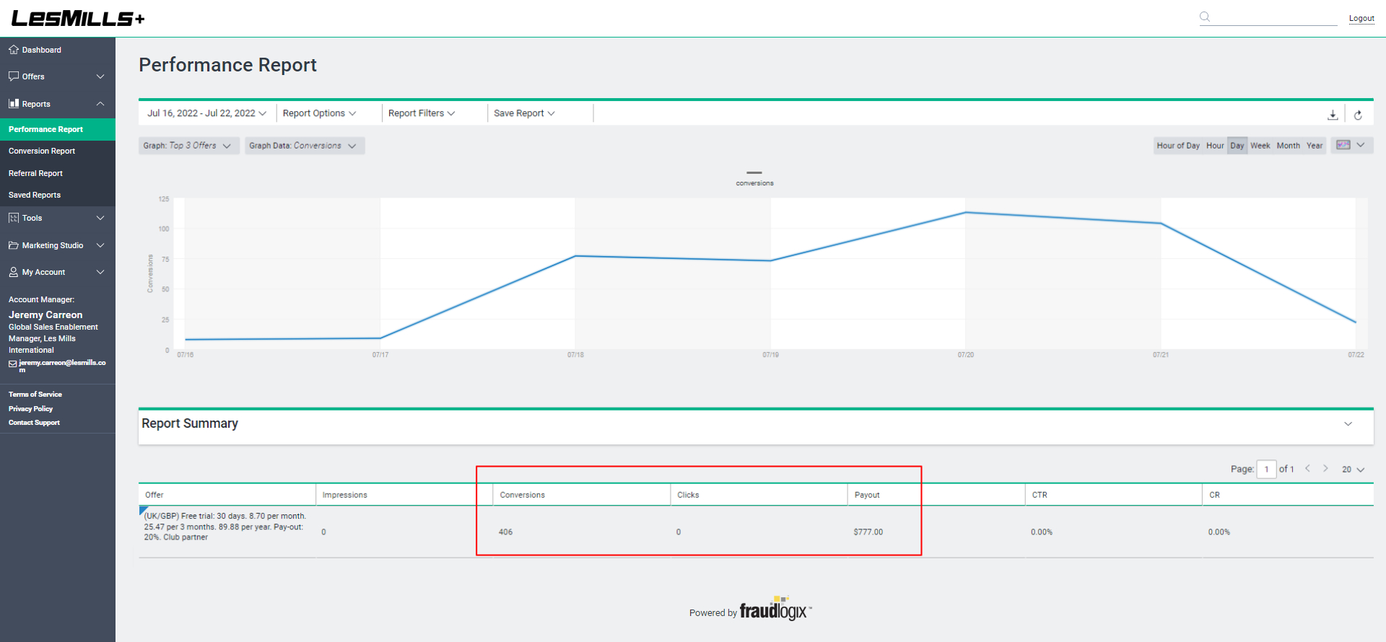Open the Report Filters dropdown

(x=422, y=113)
